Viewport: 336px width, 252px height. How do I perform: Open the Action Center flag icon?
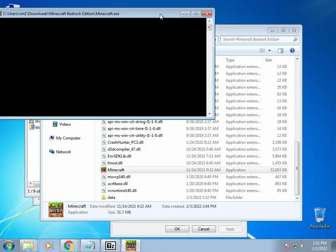[x=287, y=246]
